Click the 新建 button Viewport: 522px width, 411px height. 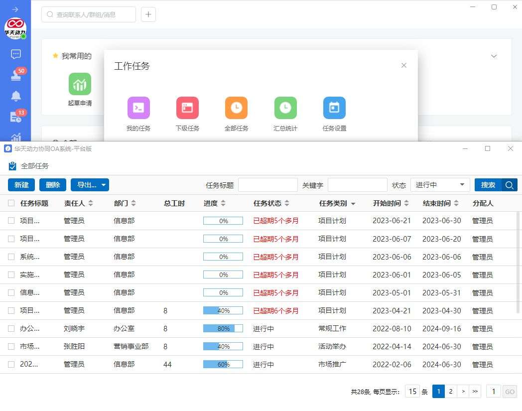[21, 185]
